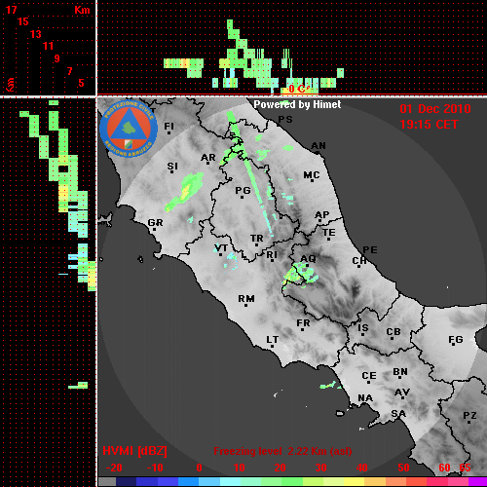Screen dimensions: 487x487
Task: Click the SA city label
Action: pyautogui.click(x=398, y=414)
